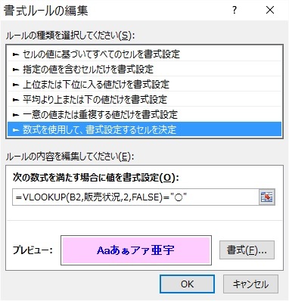Click the pink preview format swatch
Viewport: 289px width, 301px height.
[136, 250]
